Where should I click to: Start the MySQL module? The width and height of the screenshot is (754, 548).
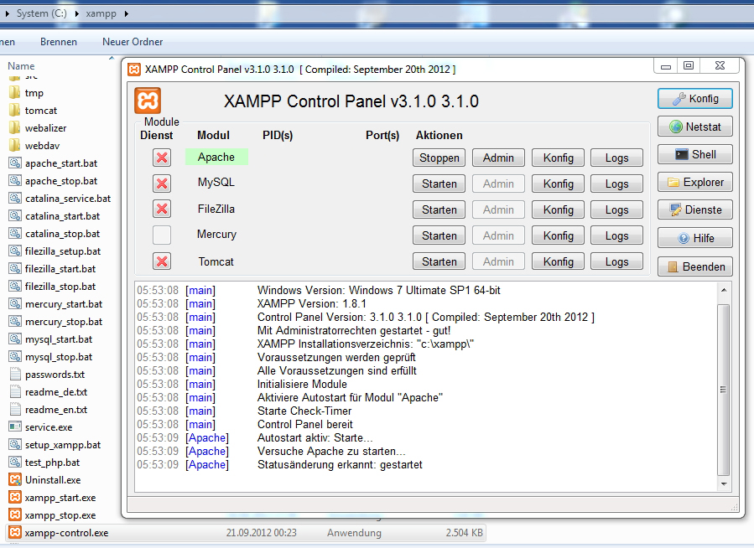click(439, 184)
